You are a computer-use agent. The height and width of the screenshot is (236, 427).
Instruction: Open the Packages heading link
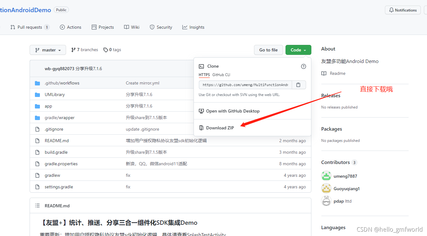pos(332,129)
